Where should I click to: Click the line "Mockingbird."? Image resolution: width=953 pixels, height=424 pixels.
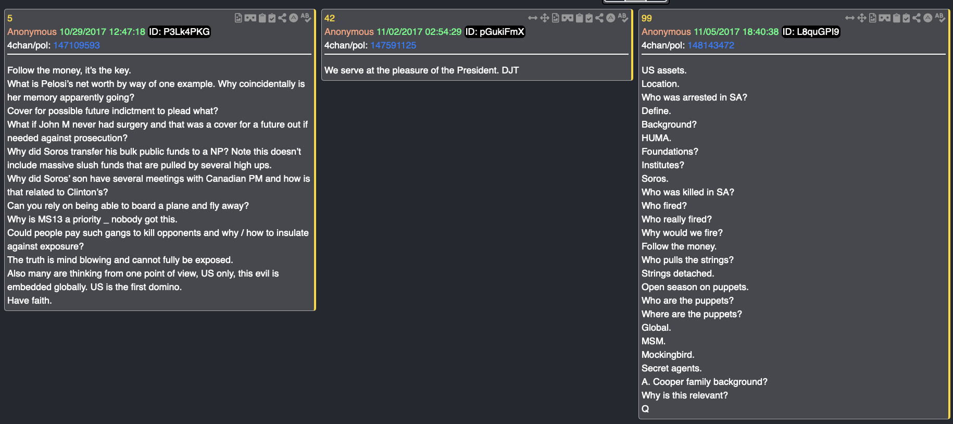668,355
